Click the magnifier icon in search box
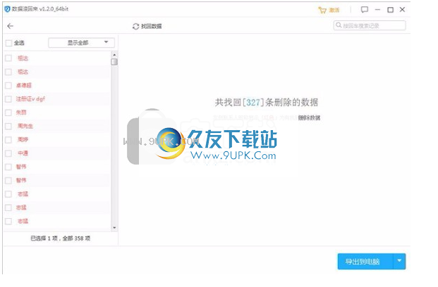The height and width of the screenshot is (287, 438). point(339,25)
